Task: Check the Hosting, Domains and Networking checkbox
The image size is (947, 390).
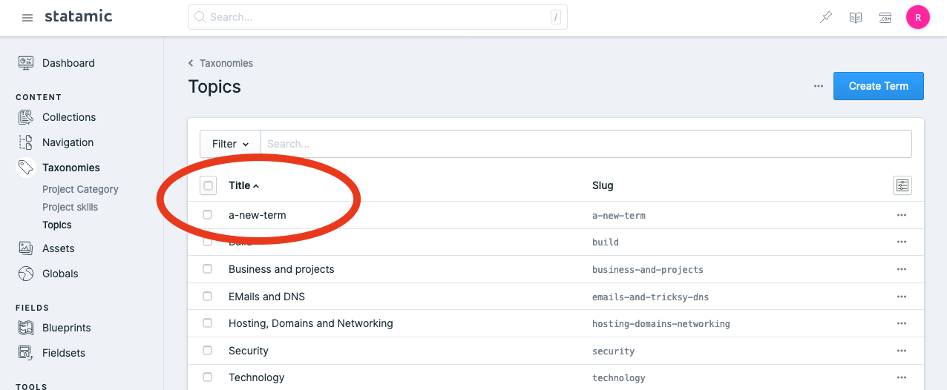Action: point(208,323)
